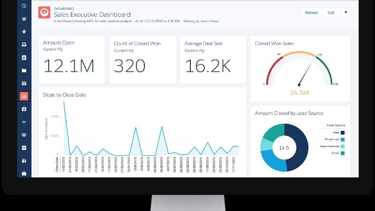The height and width of the screenshot is (211, 375).
Task: Click the pulse activity icon in sidebar
Action: [x=24, y=122]
